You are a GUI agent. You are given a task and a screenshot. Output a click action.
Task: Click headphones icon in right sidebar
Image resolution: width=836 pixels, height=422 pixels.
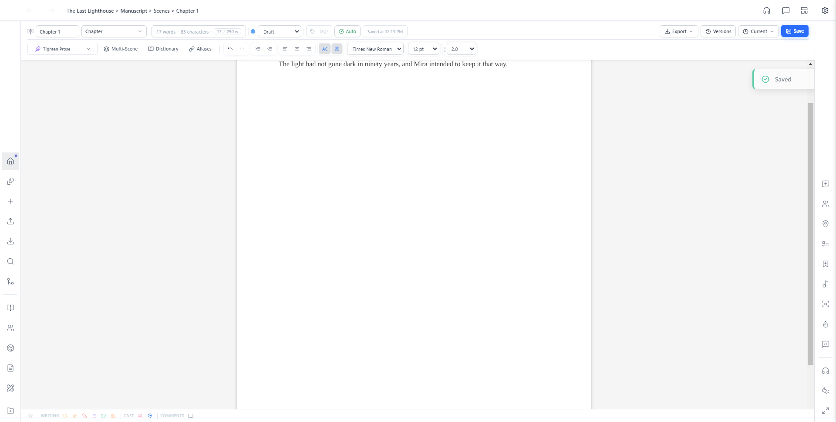click(826, 371)
